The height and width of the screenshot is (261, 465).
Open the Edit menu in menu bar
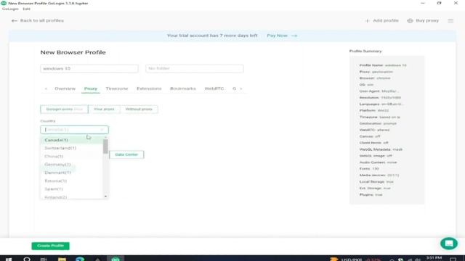26,9
